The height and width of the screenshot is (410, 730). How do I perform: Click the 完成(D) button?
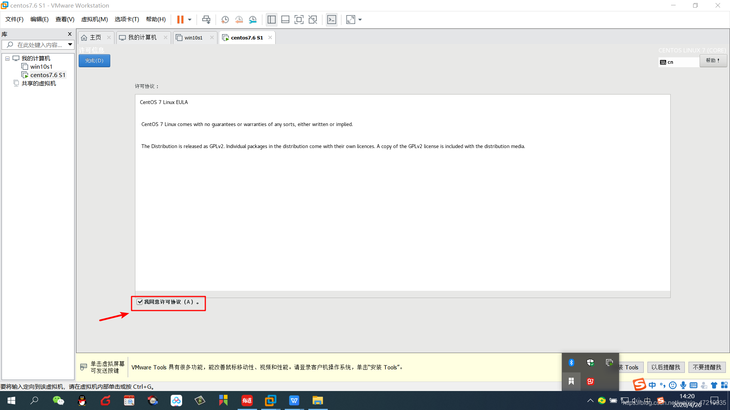pyautogui.click(x=94, y=61)
